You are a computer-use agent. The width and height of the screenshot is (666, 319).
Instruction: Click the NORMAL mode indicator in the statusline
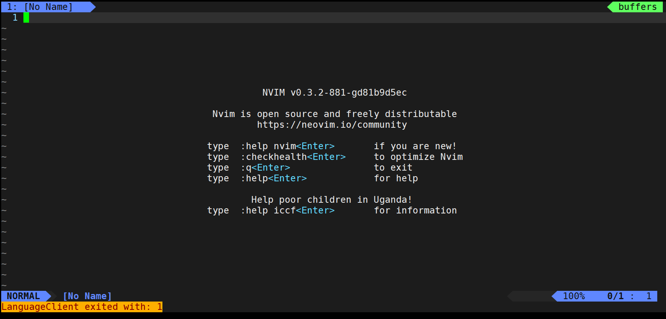pyautogui.click(x=23, y=296)
